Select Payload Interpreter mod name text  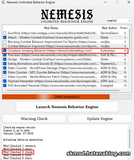[x=53, y=81]
